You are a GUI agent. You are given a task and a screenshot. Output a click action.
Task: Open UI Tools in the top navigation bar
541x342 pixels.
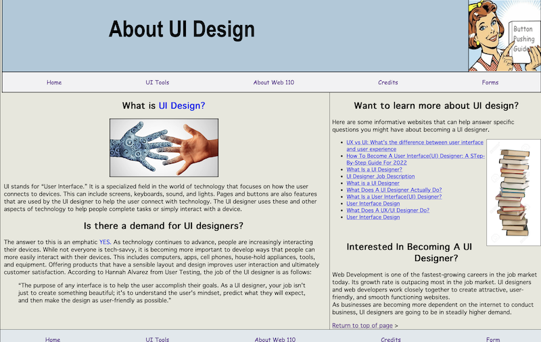click(x=158, y=82)
